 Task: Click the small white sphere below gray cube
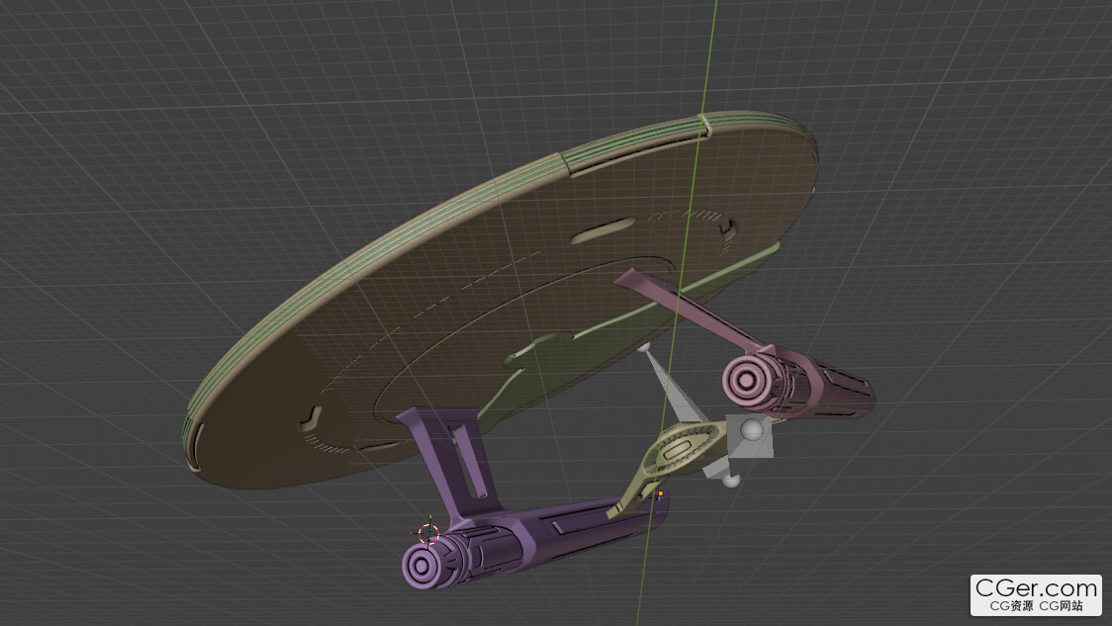(731, 481)
